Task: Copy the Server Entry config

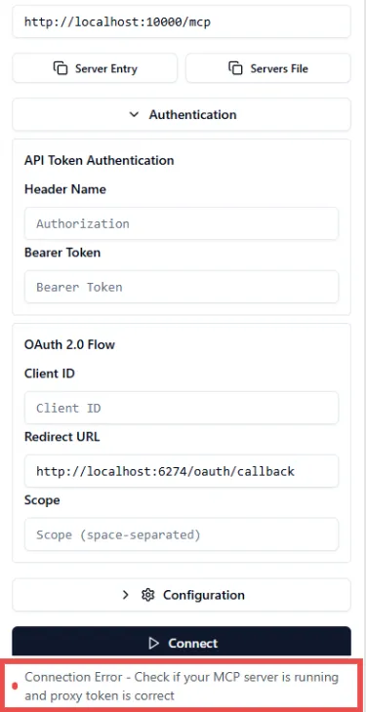Action: click(x=95, y=68)
